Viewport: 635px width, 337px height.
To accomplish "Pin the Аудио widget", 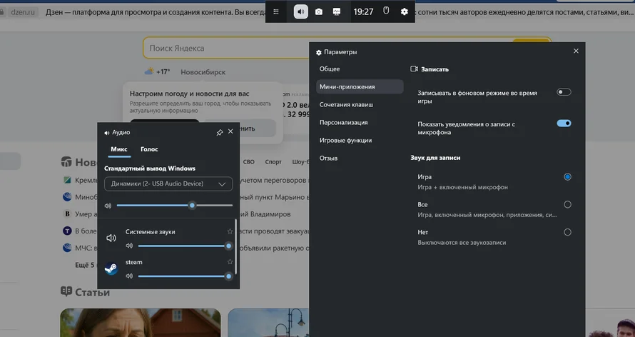I will coord(219,132).
